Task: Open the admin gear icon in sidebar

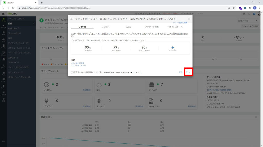Action: click(x=3, y=100)
